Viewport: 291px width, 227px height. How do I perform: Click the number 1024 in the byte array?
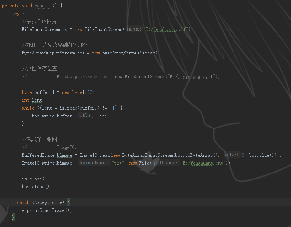(90, 92)
